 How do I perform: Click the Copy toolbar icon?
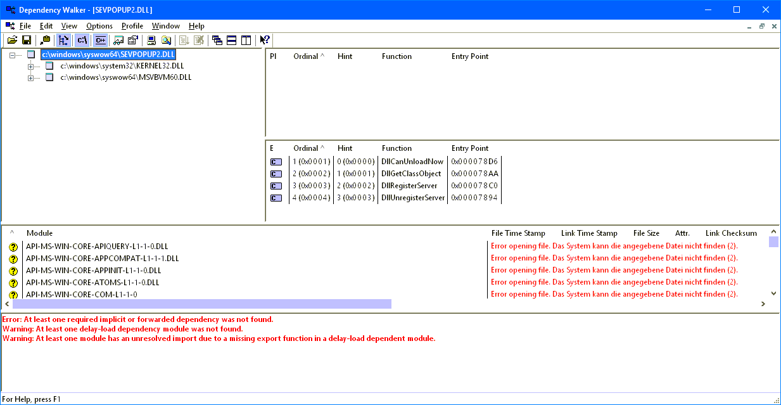45,40
